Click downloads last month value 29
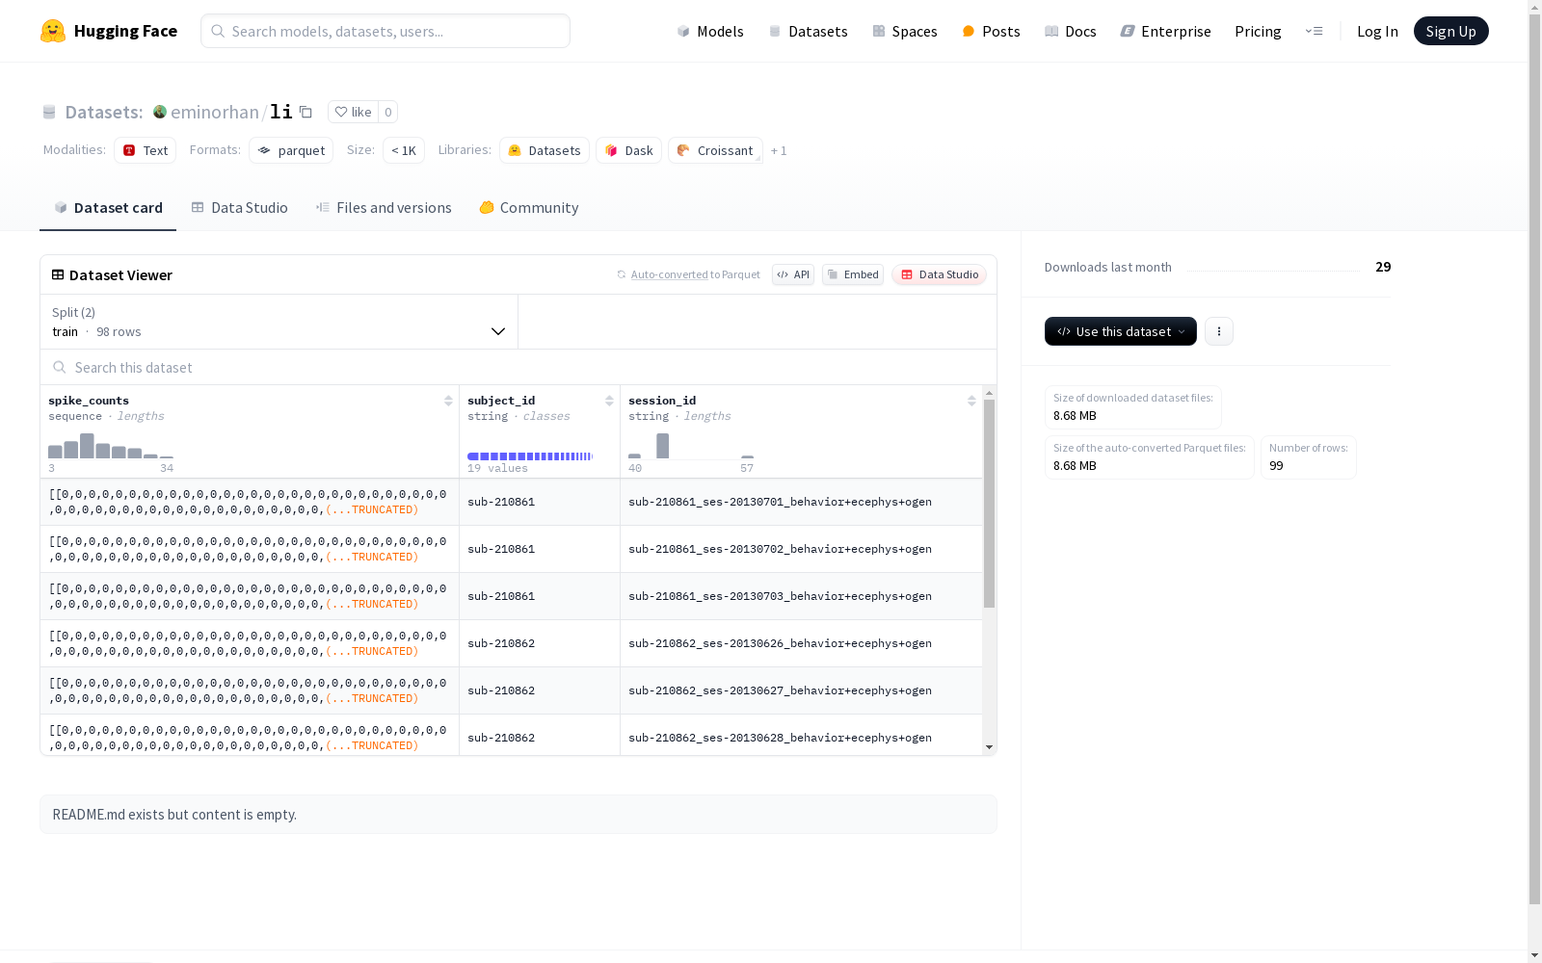The height and width of the screenshot is (963, 1542). click(x=1383, y=267)
